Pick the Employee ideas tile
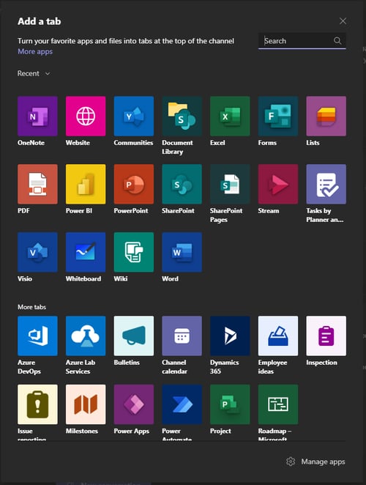366x485 pixels. (x=278, y=336)
